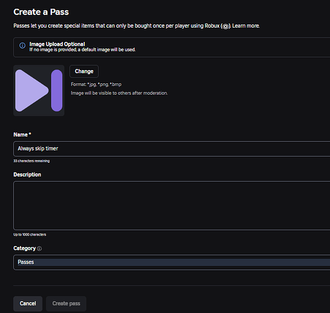Click the '33 characters remaining' text

[x=32, y=161]
